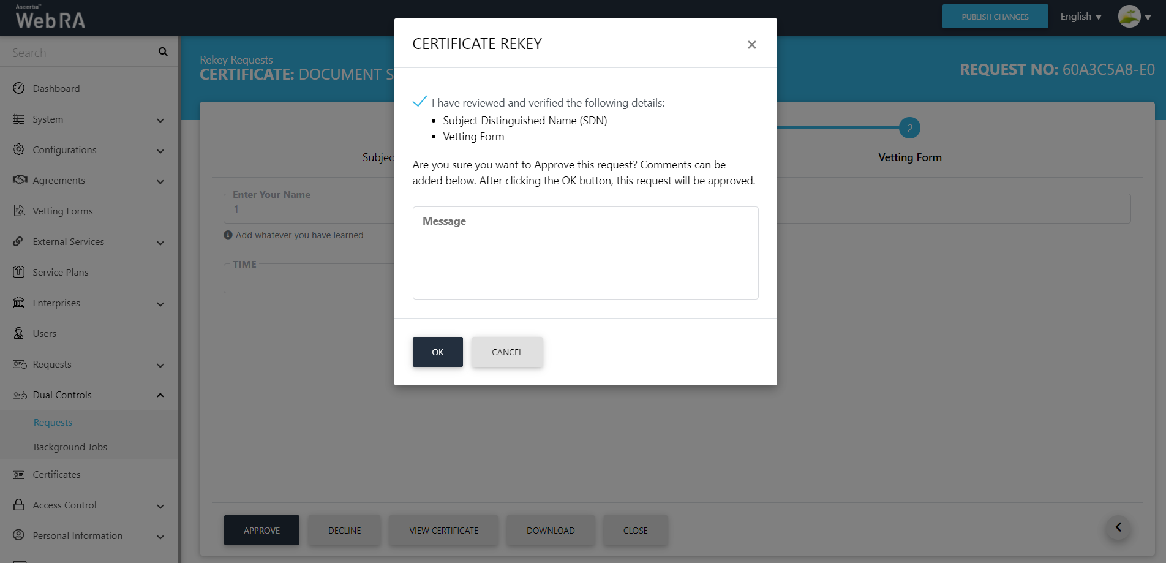Confirm approval with the OK button
This screenshot has width=1166, height=563.
pyautogui.click(x=437, y=352)
